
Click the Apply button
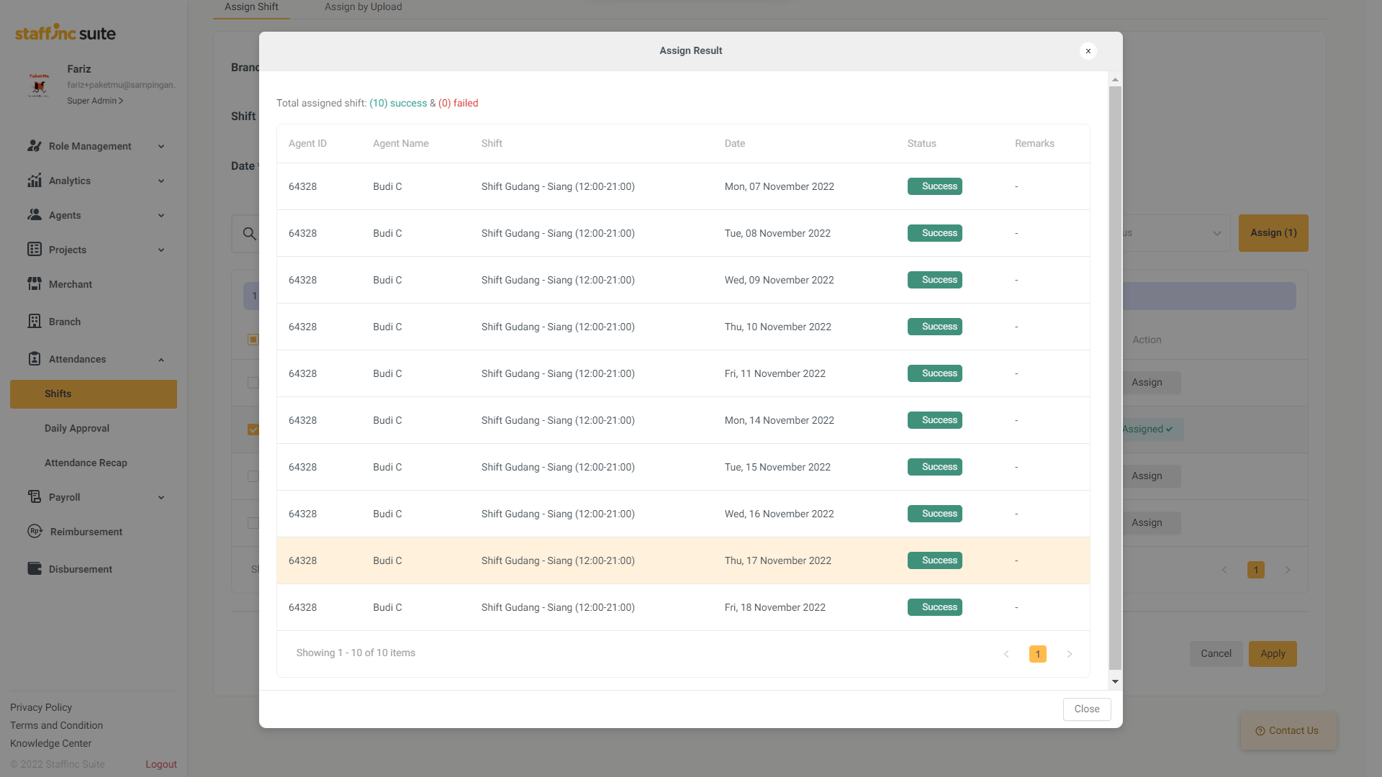click(x=1272, y=654)
